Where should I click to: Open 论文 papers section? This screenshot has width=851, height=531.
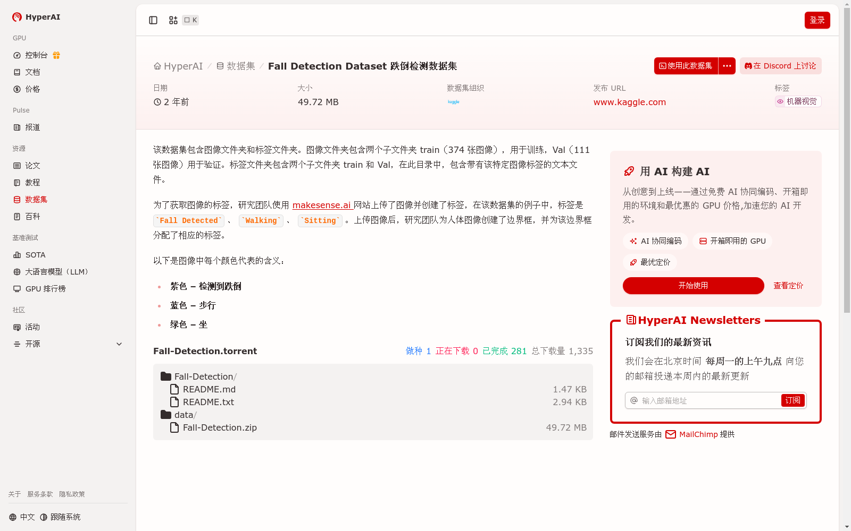(x=27, y=166)
